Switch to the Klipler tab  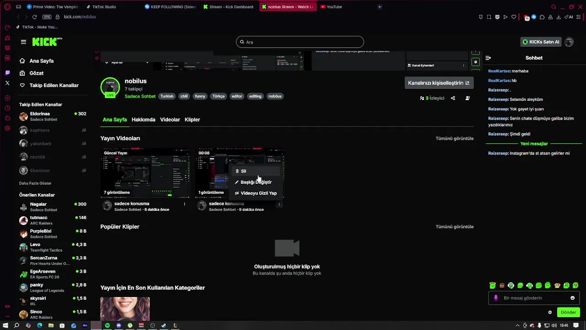(192, 120)
